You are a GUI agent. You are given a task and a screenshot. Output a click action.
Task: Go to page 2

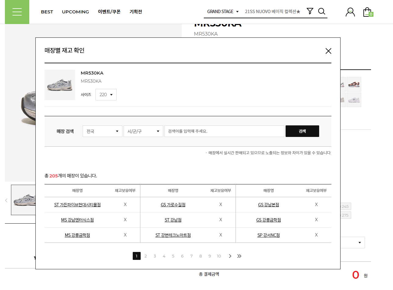[x=146, y=256]
